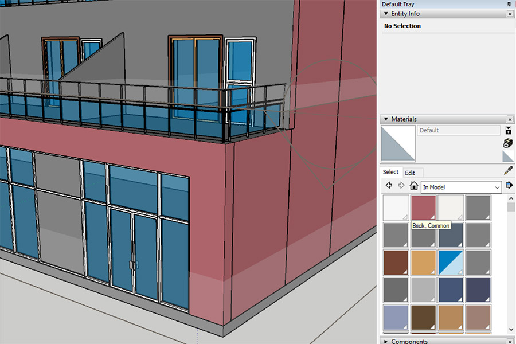Screen dimensions: 516x344
Task: Collapse the Entity Info panel
Action: tap(386, 14)
